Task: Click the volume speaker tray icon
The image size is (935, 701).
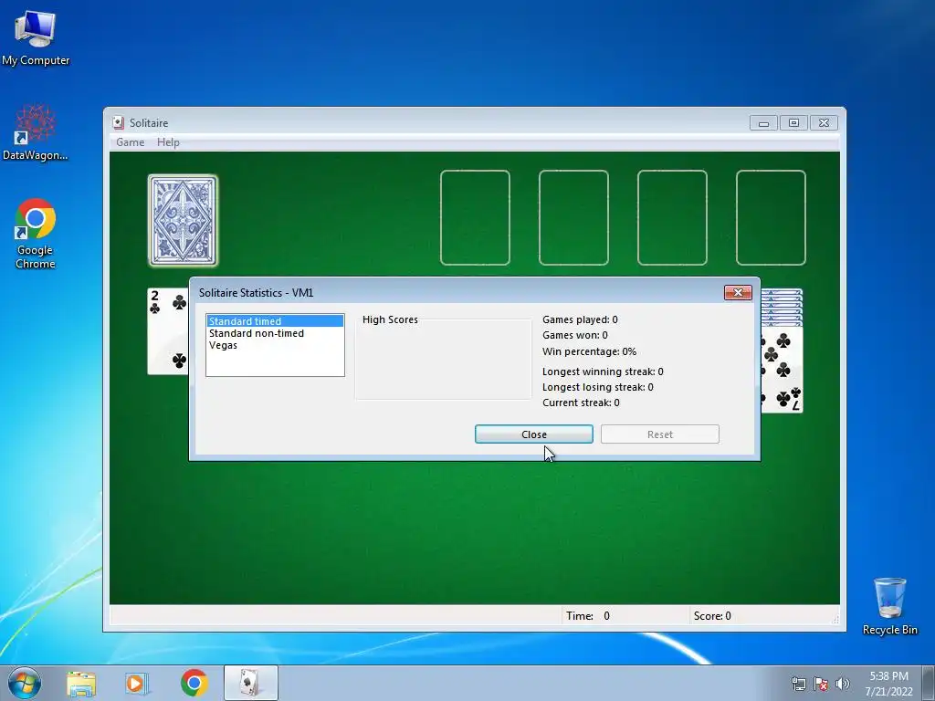Action: (x=842, y=684)
